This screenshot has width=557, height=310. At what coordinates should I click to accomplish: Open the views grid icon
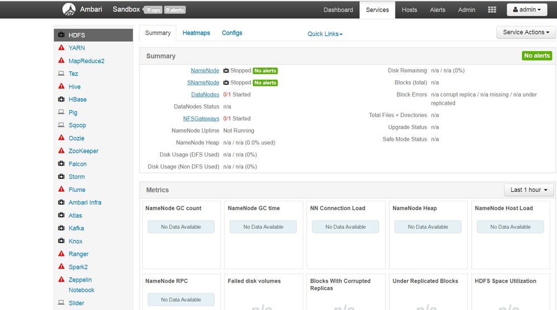[492, 9]
